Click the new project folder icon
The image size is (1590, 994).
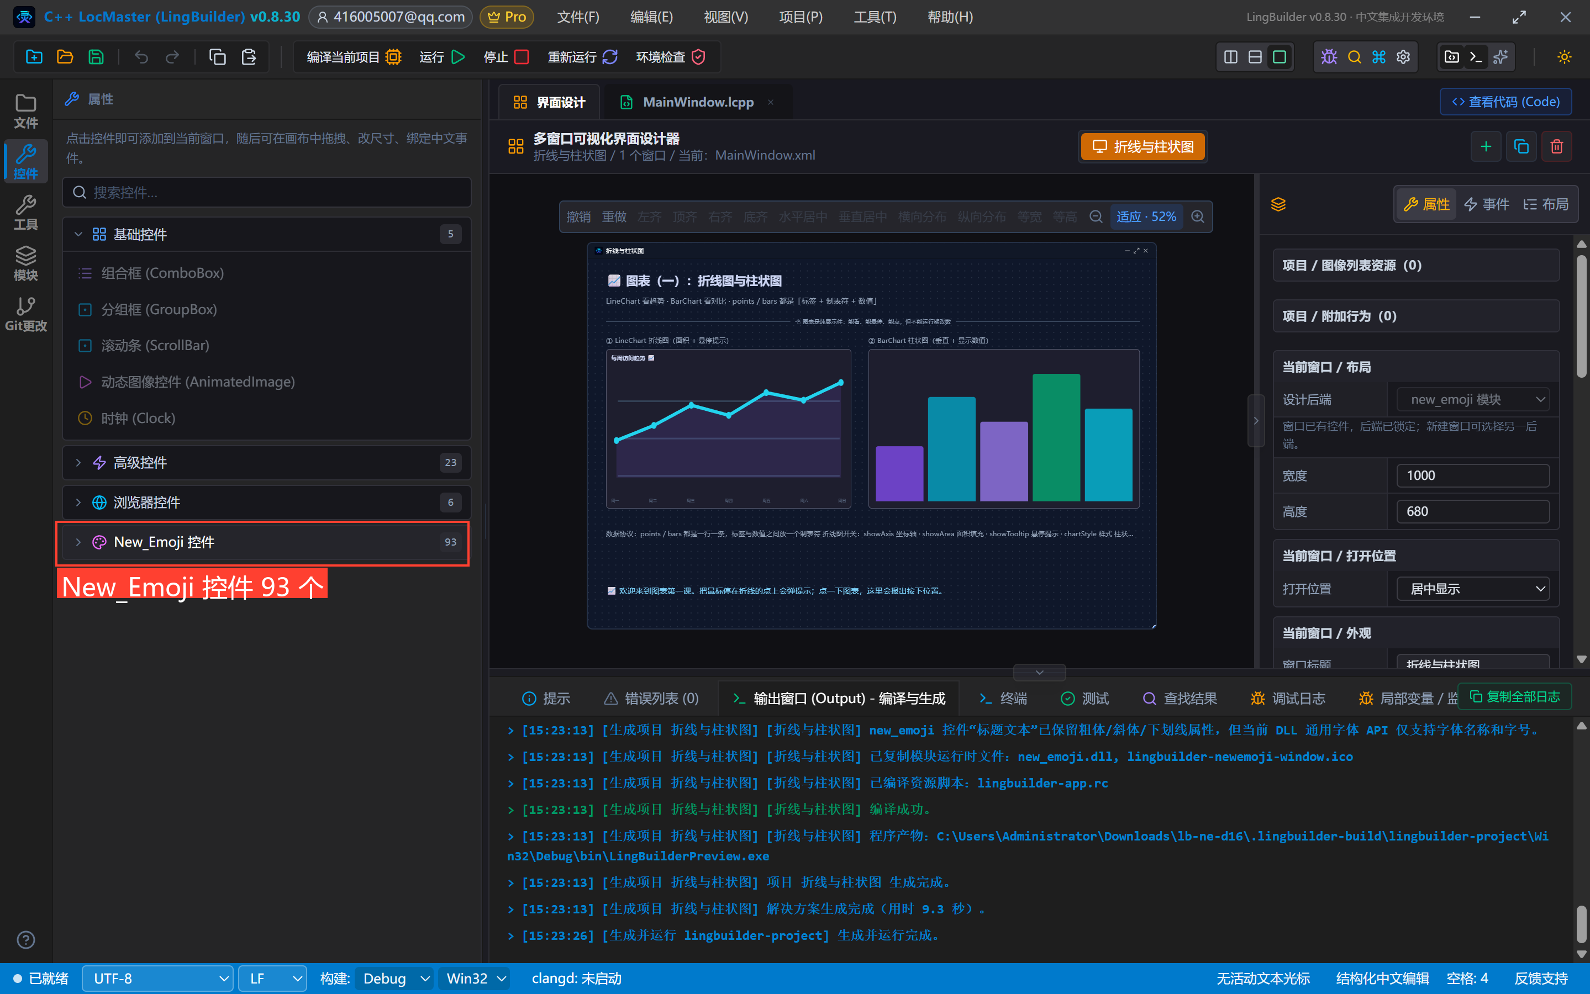pos(34,57)
